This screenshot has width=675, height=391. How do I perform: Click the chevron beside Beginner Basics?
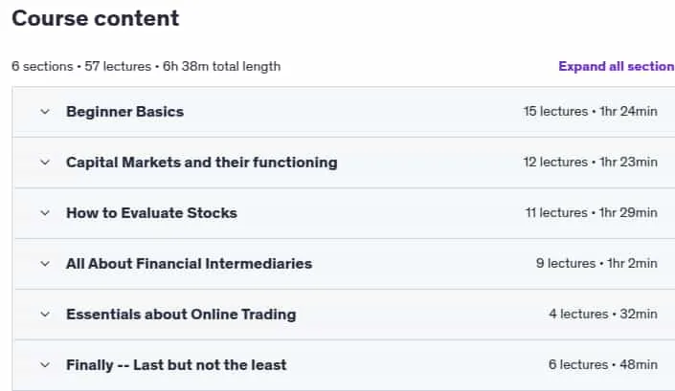pyautogui.click(x=45, y=112)
